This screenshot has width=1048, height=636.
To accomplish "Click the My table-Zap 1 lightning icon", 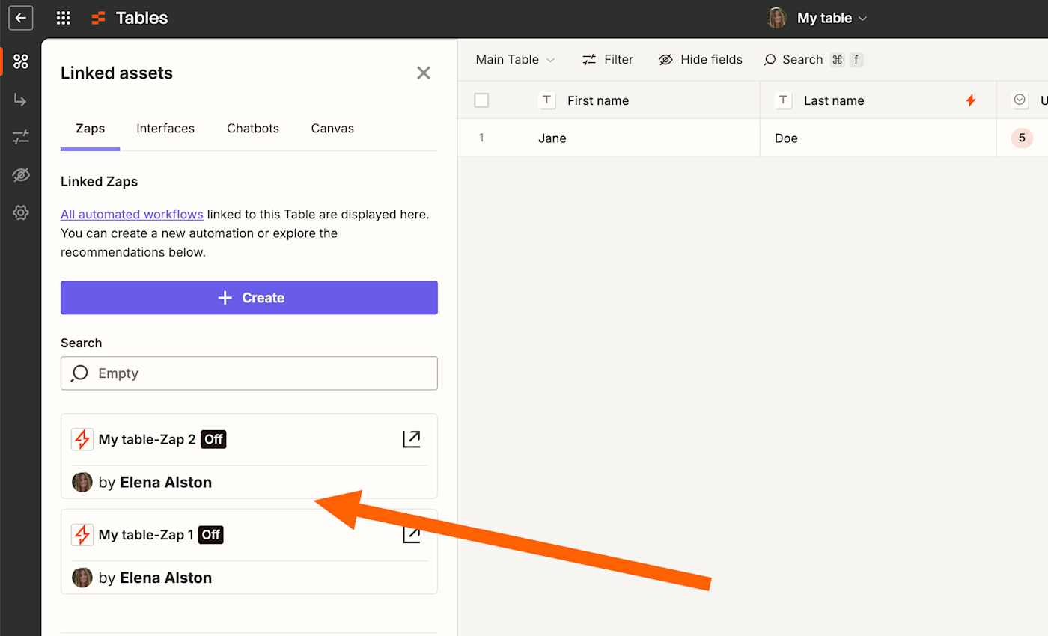I will [x=82, y=535].
